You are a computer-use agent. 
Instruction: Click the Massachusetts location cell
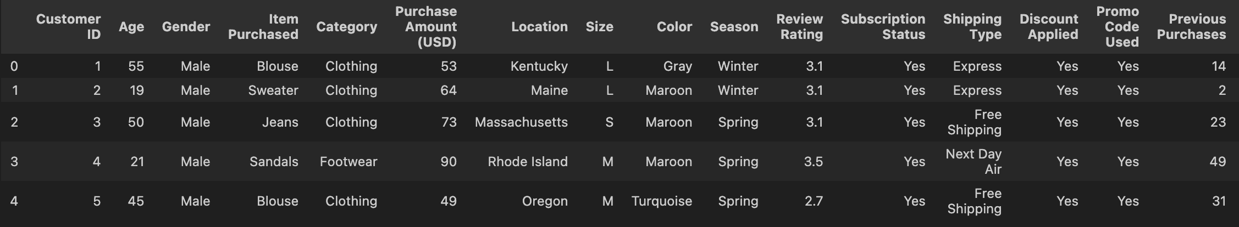(521, 122)
